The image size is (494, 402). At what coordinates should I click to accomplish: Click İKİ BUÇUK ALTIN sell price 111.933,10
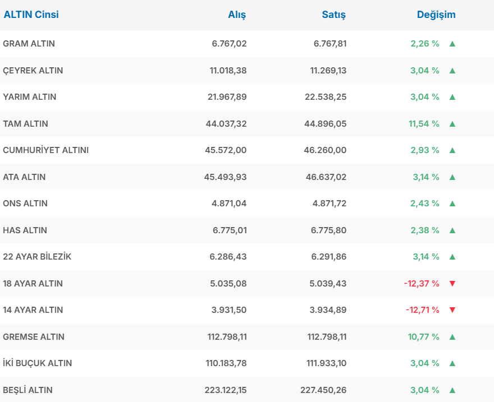(324, 363)
